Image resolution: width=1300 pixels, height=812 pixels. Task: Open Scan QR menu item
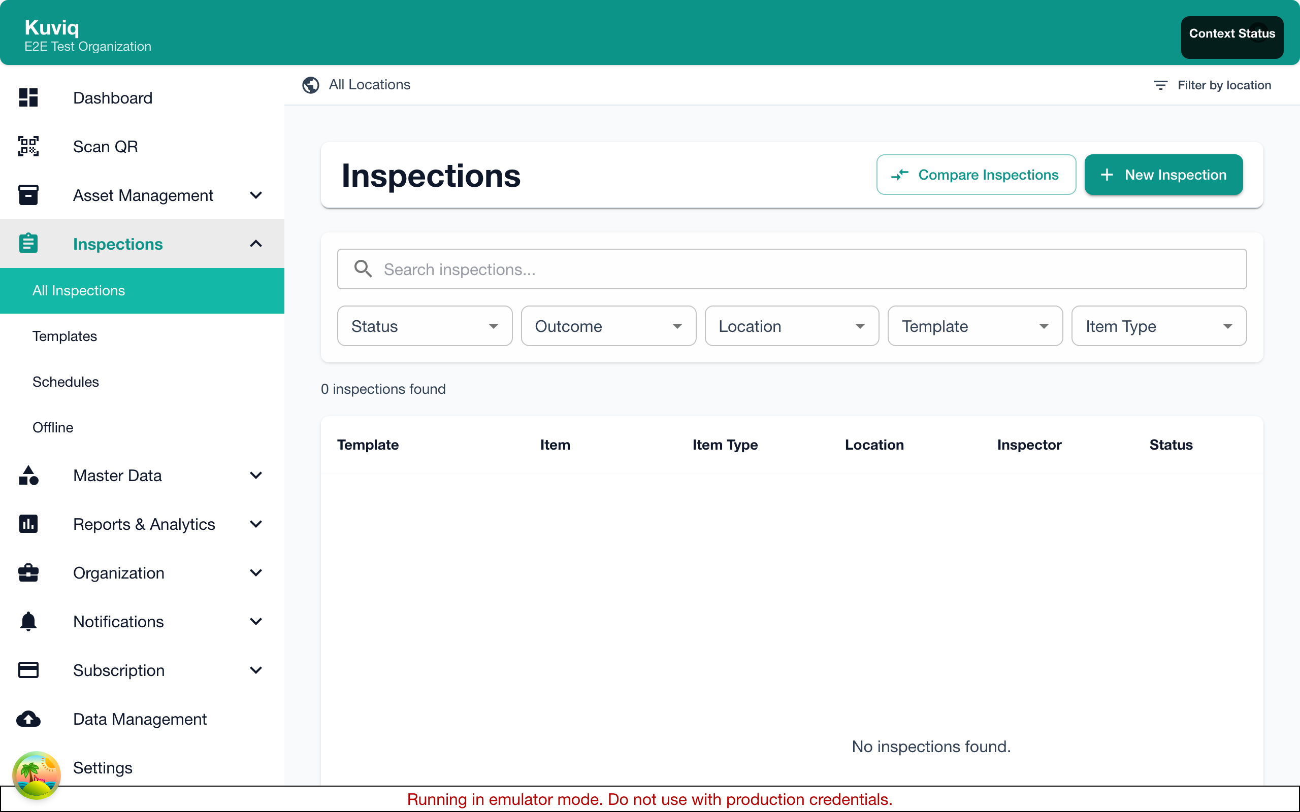coord(142,146)
